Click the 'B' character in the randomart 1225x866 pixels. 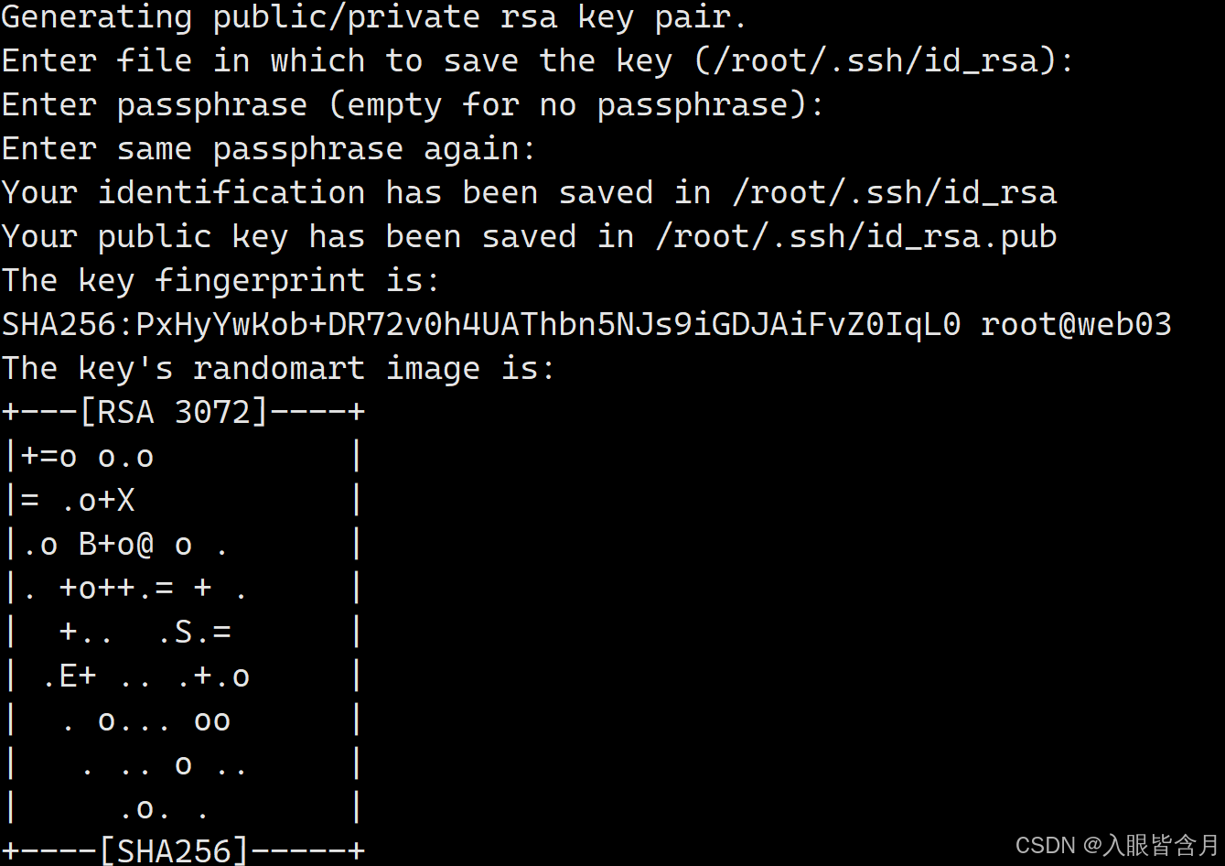coord(88,545)
